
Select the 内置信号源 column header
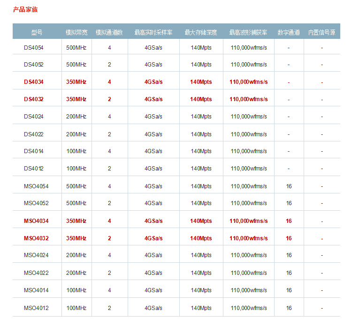321,32
